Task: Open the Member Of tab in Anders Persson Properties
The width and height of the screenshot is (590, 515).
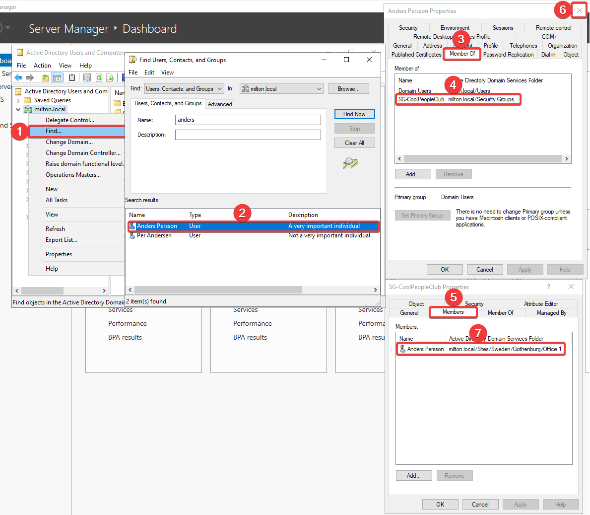Action: [462, 54]
